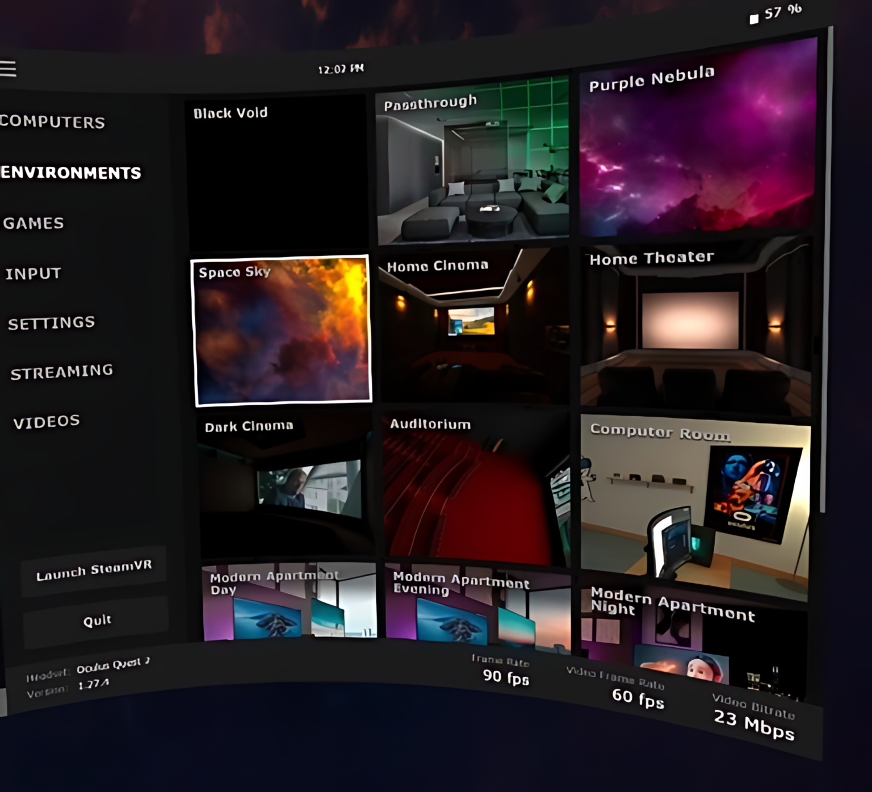
Task: Pick the Auditorium environment thumbnail
Action: [x=476, y=487]
